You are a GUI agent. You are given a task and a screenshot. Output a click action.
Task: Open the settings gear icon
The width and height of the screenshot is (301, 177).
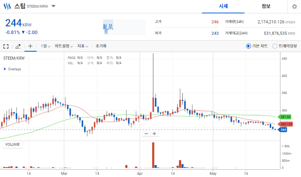point(294,6)
